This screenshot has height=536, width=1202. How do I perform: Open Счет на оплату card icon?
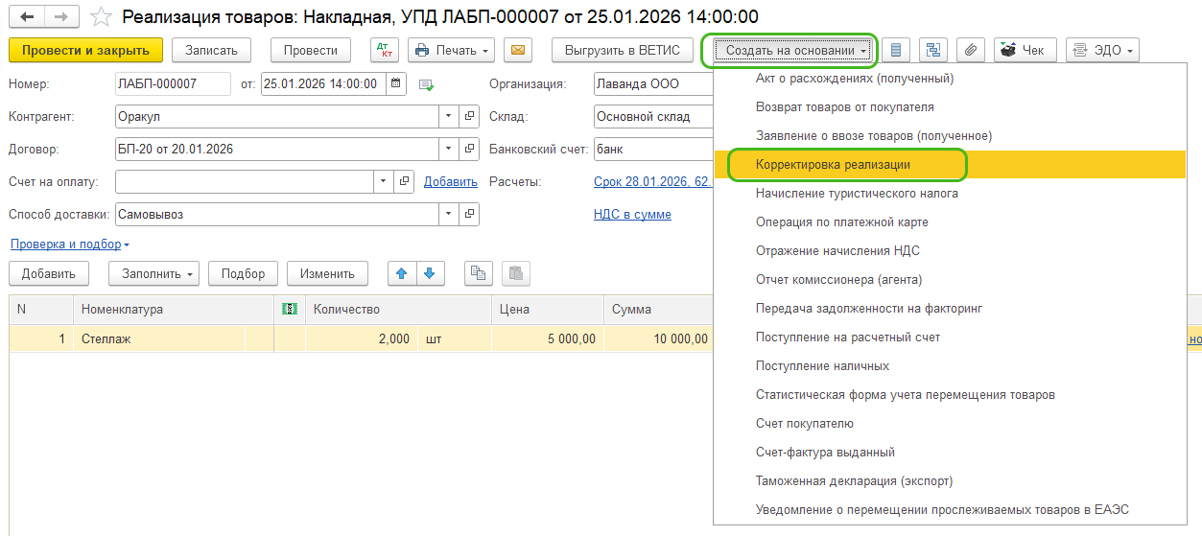(405, 181)
